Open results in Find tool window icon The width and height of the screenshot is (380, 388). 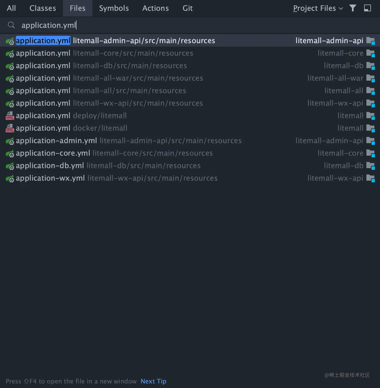tap(368, 8)
